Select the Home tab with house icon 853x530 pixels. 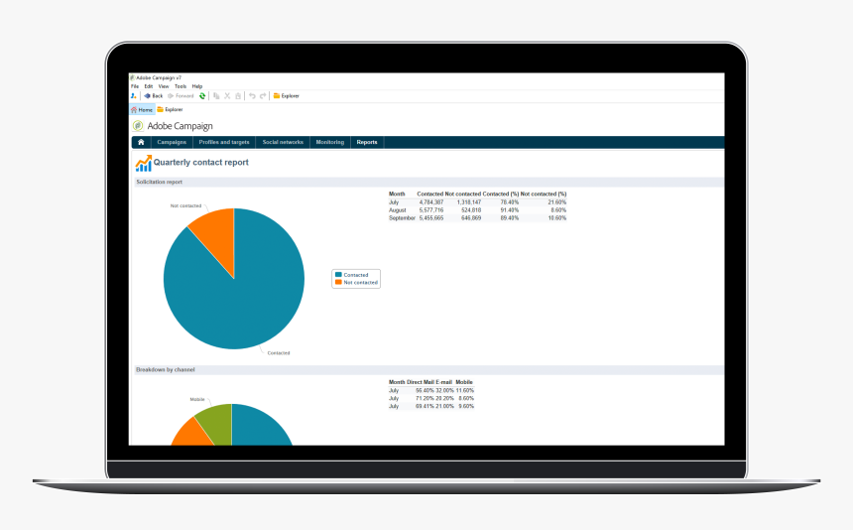[x=142, y=110]
